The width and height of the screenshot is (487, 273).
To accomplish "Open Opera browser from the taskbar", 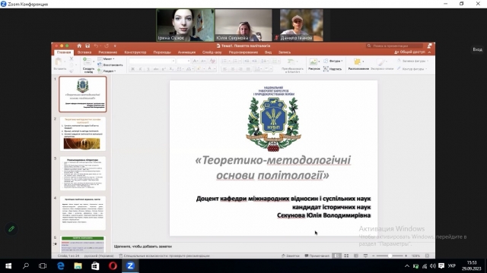I will click(113, 266).
